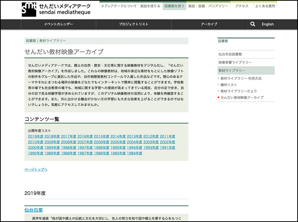
Task: Select 図書館を使う top tab
Action: (x=174, y=6)
